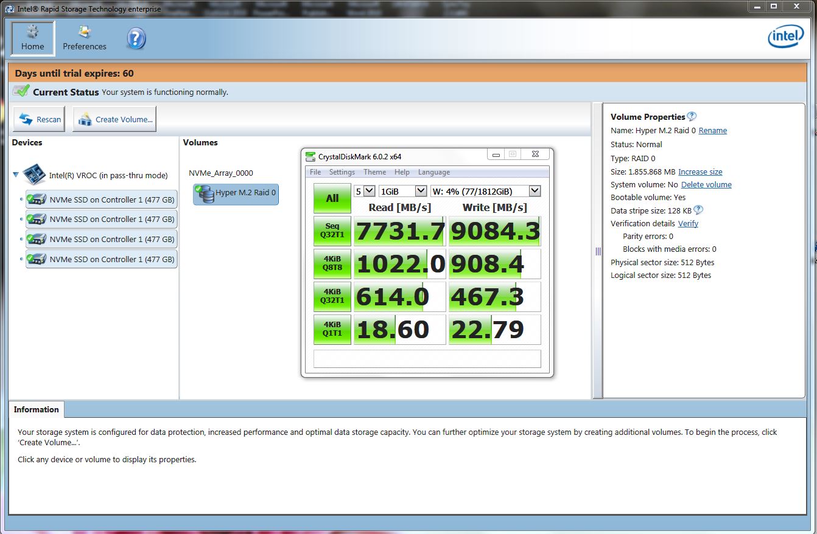Open the Settings menu in CrystalDiskMark
Screen dimensions: 817x534
[x=342, y=172]
